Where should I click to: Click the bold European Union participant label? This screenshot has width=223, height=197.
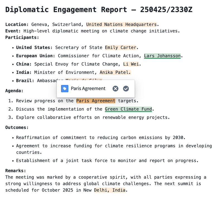[x=35, y=56]
